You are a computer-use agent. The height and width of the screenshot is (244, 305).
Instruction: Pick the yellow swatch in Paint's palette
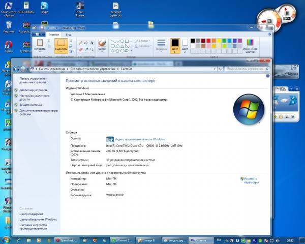[219, 41]
